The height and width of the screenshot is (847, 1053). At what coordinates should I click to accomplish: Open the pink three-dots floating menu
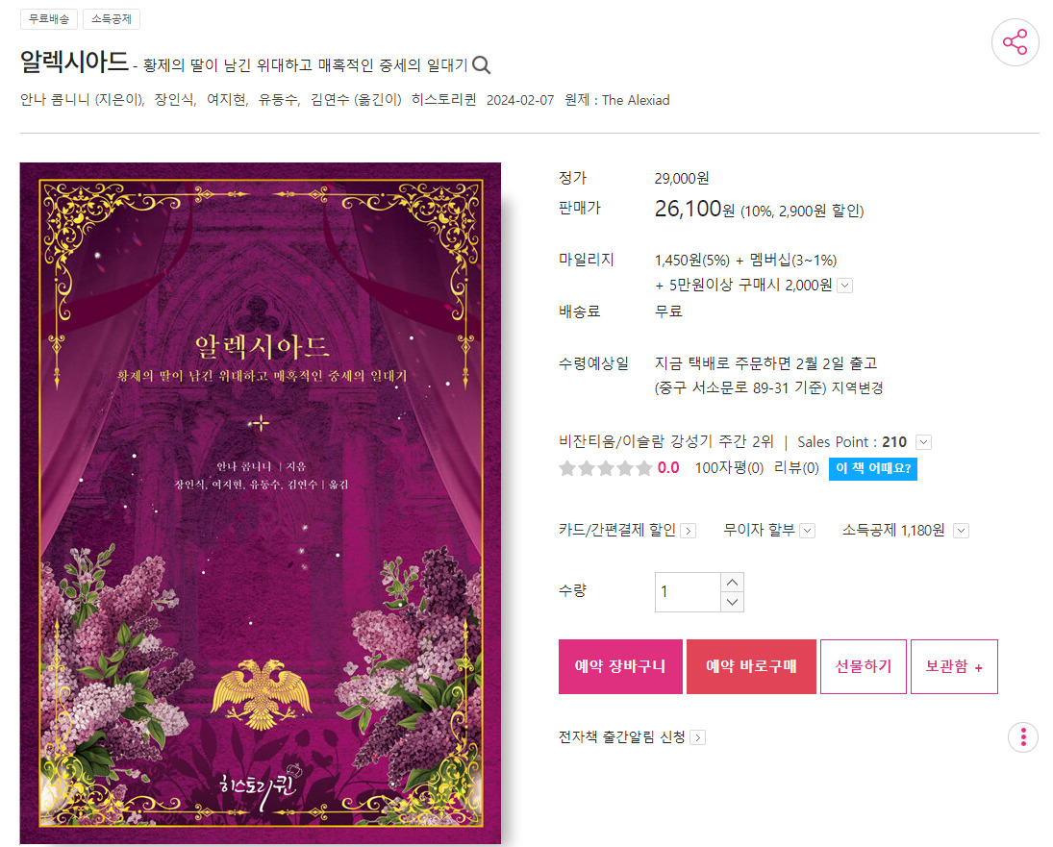click(x=1023, y=737)
